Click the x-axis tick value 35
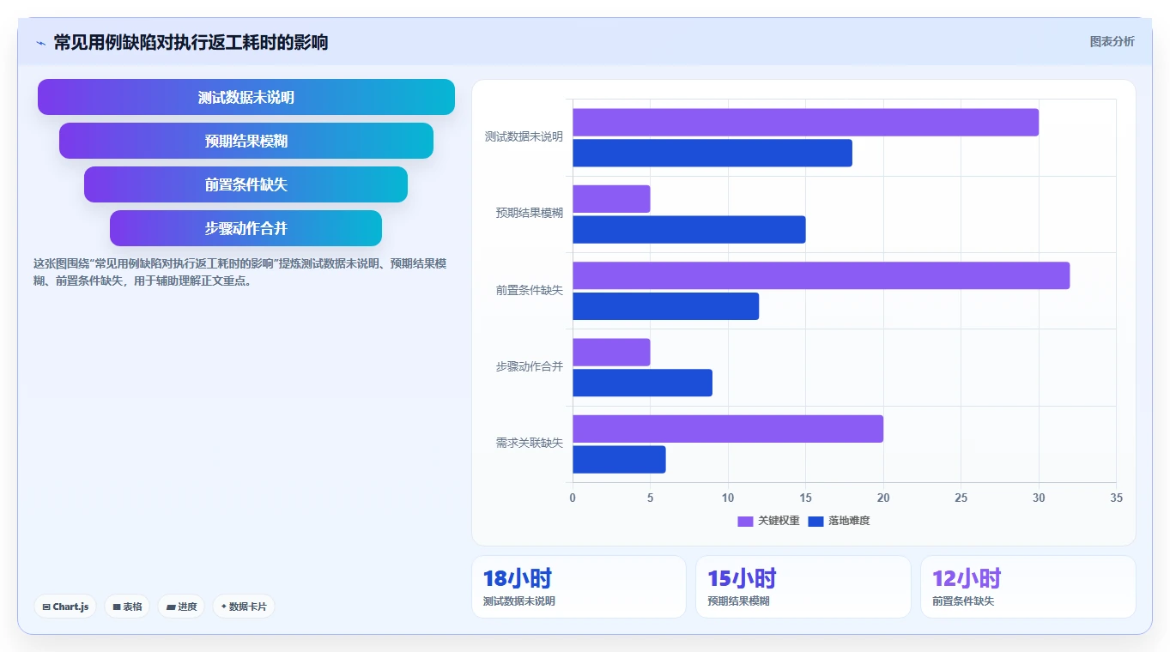This screenshot has width=1170, height=652. point(1116,498)
